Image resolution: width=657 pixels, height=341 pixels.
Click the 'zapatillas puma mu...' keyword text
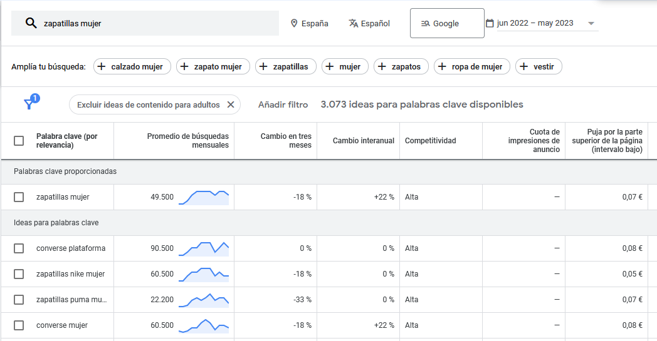click(x=71, y=300)
